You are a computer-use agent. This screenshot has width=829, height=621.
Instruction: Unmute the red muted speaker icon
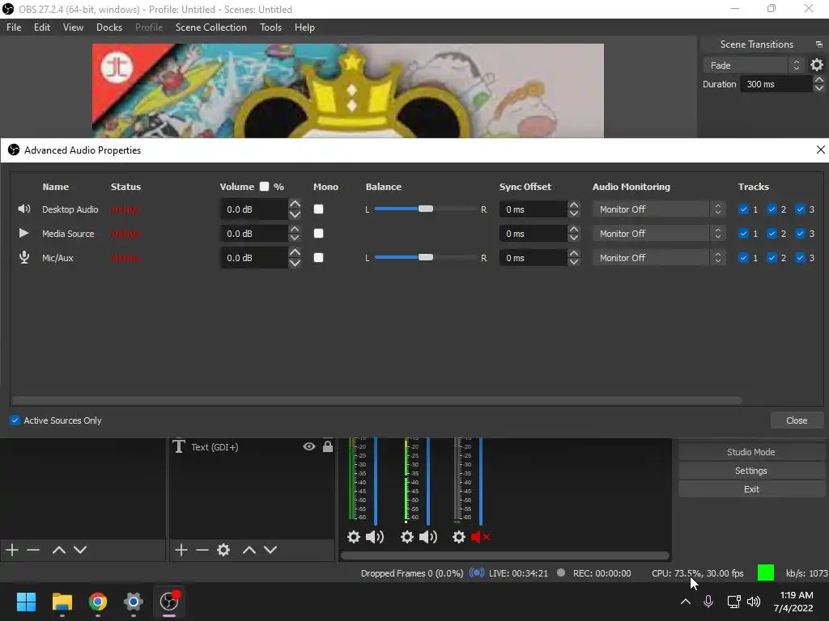click(x=480, y=537)
